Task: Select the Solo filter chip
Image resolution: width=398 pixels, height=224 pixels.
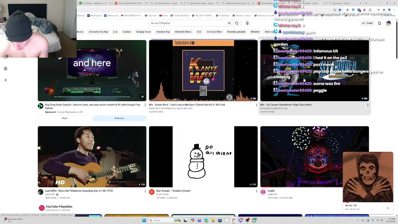Action: pos(199,32)
